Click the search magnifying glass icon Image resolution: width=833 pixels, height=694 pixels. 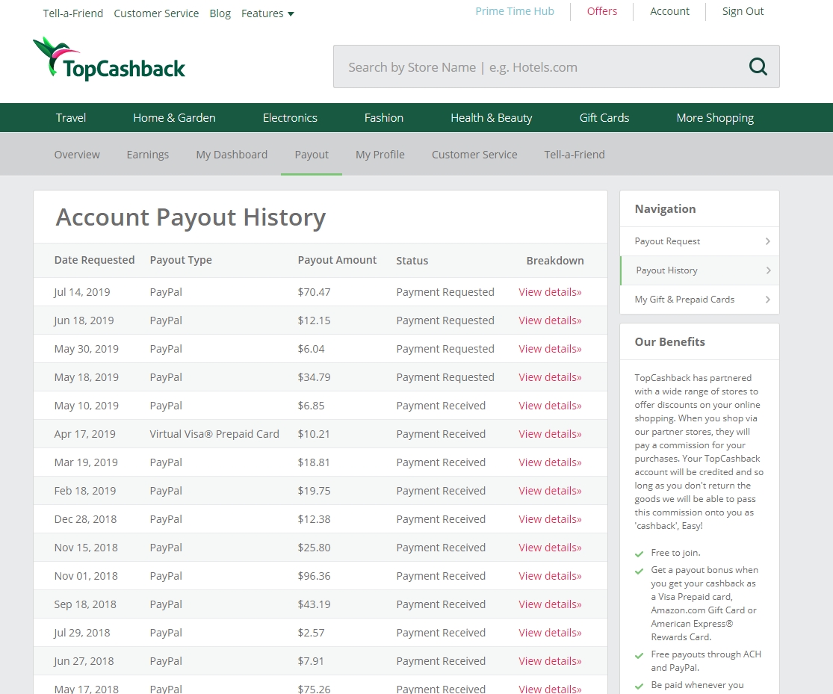[758, 66]
